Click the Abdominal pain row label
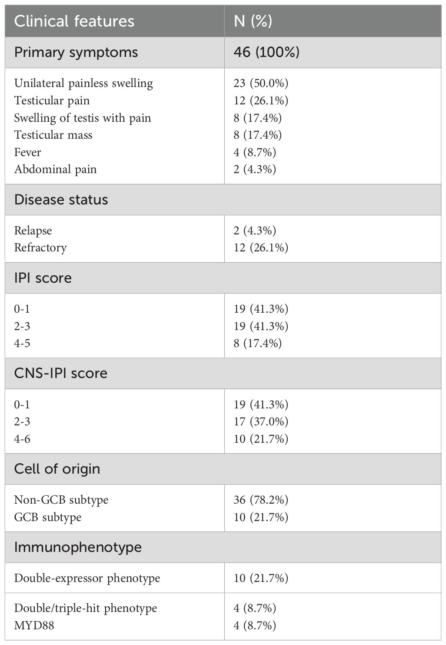Viewport: 446px width, 645px height. (x=55, y=169)
